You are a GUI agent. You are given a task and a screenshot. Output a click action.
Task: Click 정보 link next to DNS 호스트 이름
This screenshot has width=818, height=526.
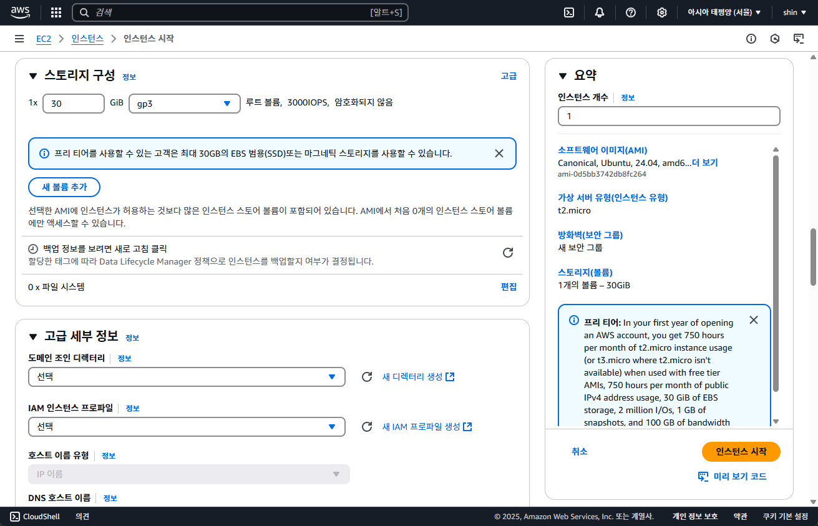pyautogui.click(x=110, y=499)
